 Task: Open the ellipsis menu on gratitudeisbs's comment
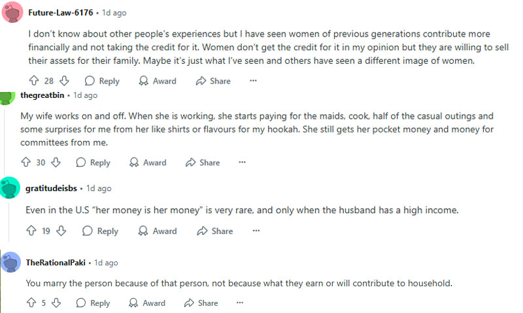click(256, 230)
